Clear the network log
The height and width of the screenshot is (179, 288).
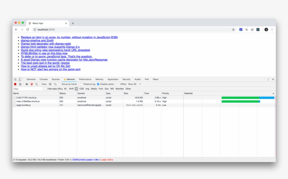[20, 84]
